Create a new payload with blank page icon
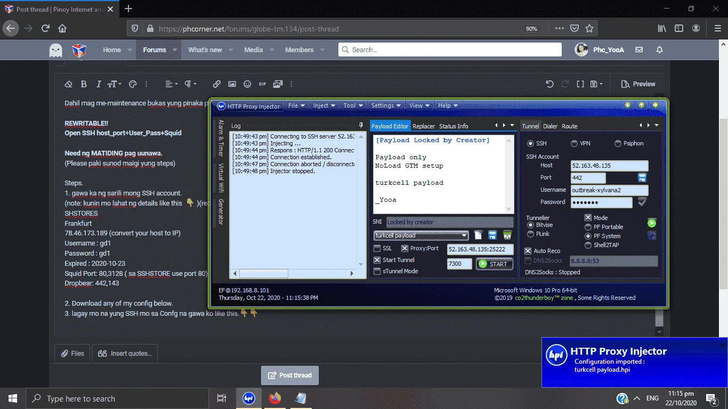728x409 pixels. tap(479, 235)
